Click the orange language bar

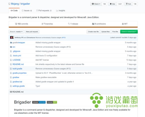click(x=73, y=27)
